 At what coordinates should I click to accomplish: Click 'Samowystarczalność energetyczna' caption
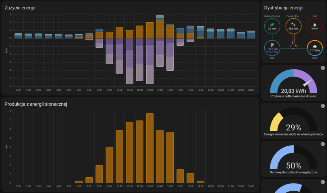coord(293,172)
